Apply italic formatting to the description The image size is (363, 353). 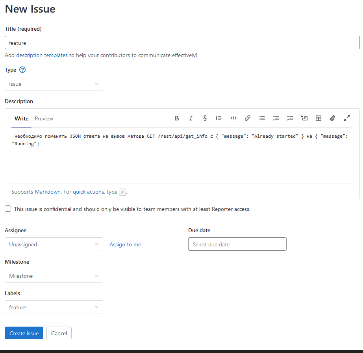(191, 118)
